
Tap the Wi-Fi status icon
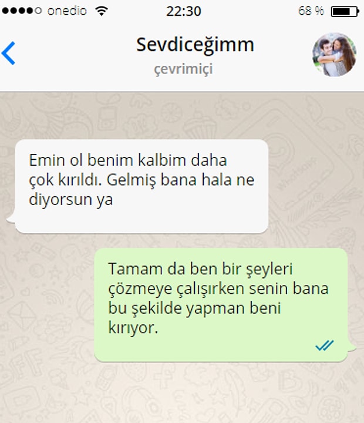[x=102, y=11]
